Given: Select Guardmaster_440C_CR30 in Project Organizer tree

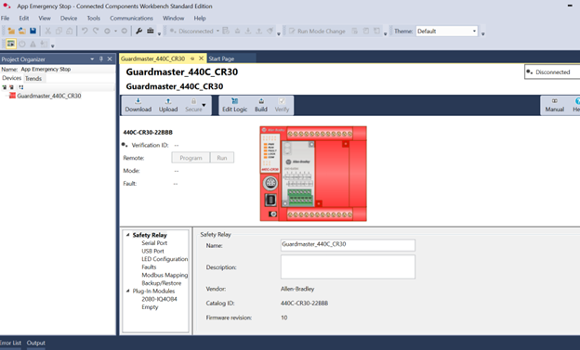Looking at the screenshot, I should [49, 96].
